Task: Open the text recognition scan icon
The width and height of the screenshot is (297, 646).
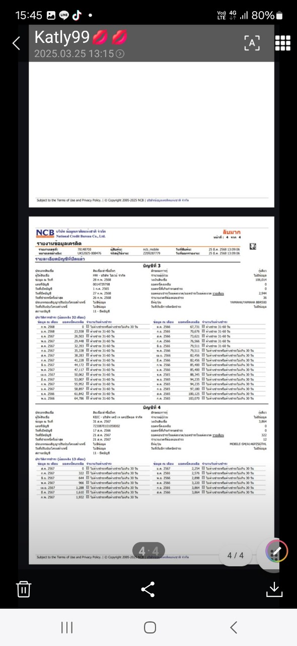Action: point(252,43)
